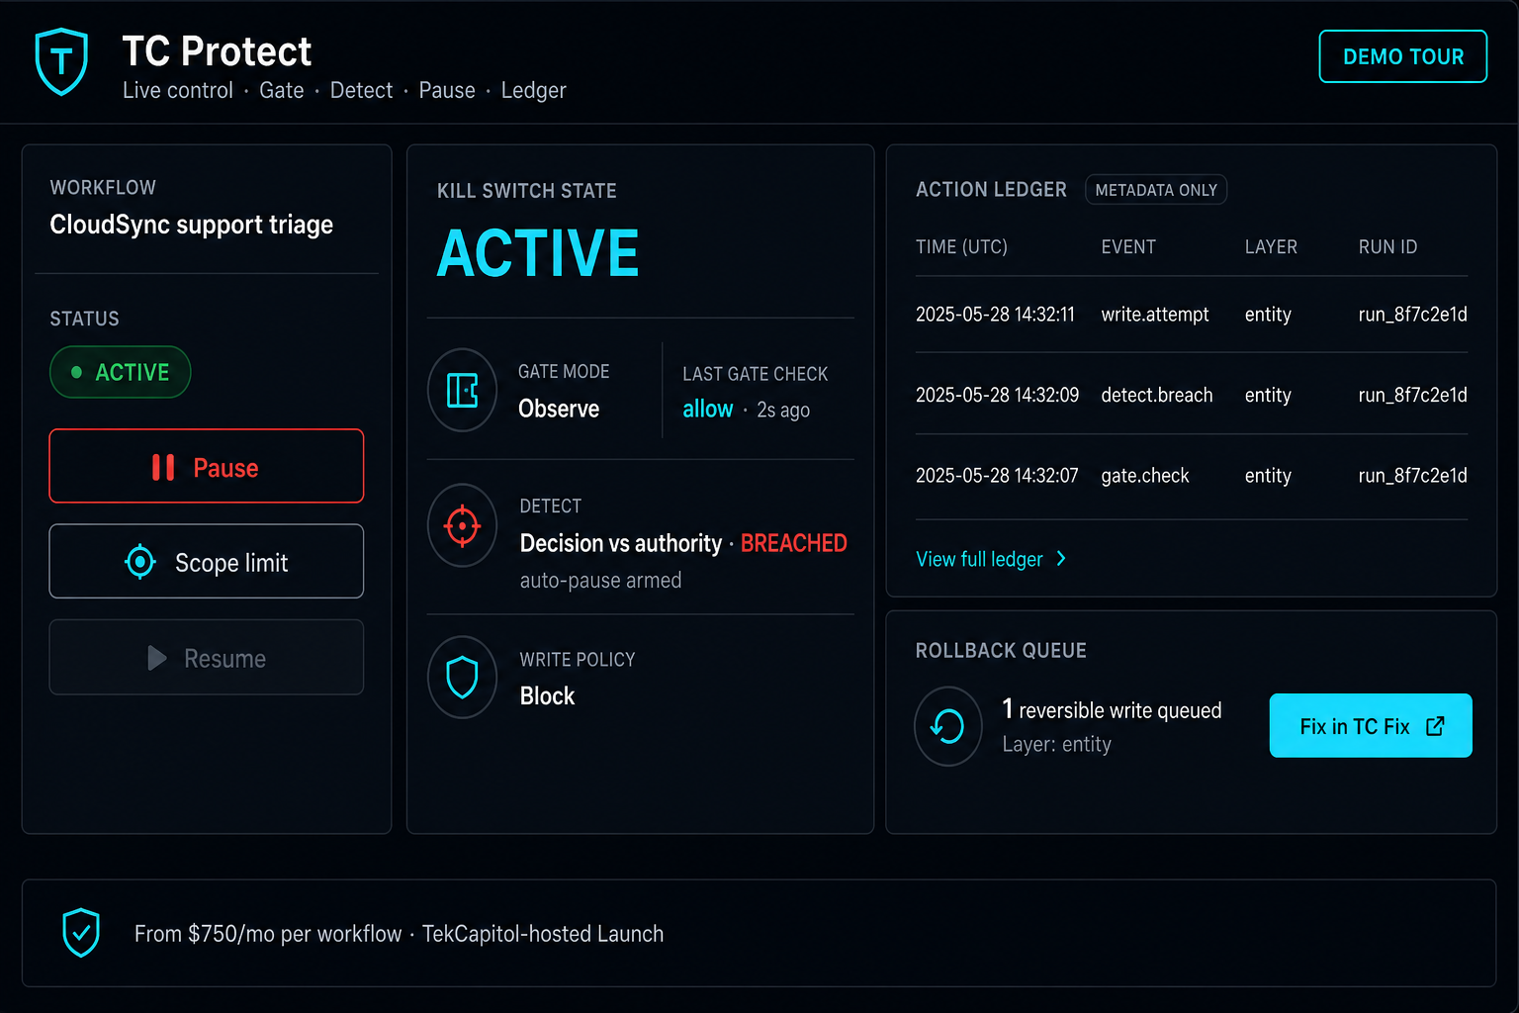Screen dimensions: 1519x1013
Task: Click 1 reversible write queued text
Action: (1112, 709)
